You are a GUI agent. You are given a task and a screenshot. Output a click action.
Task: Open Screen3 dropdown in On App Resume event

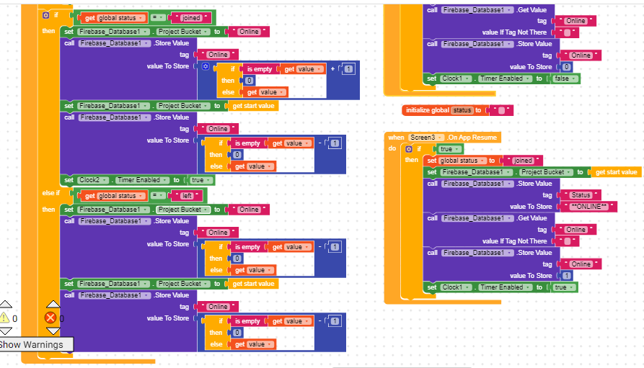[427, 138]
